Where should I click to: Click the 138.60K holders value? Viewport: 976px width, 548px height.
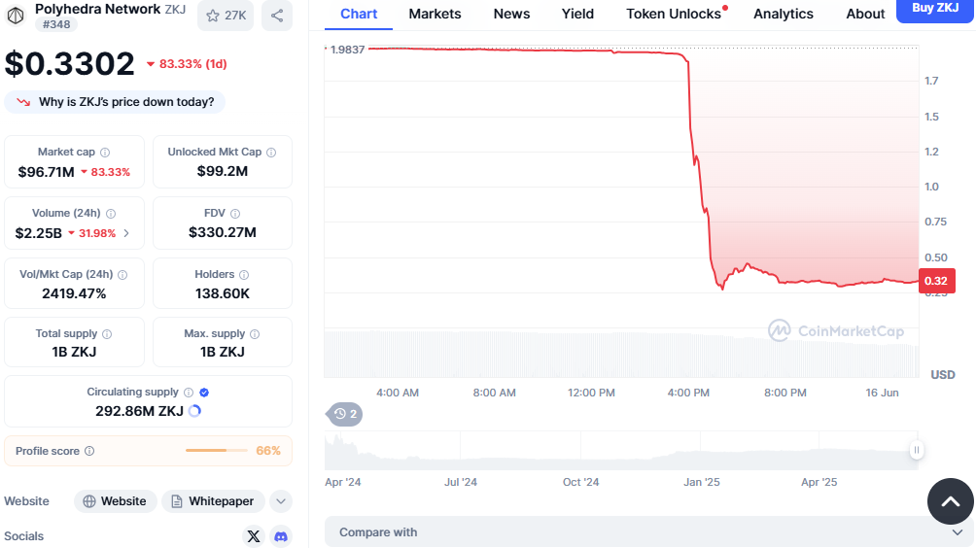click(x=223, y=293)
